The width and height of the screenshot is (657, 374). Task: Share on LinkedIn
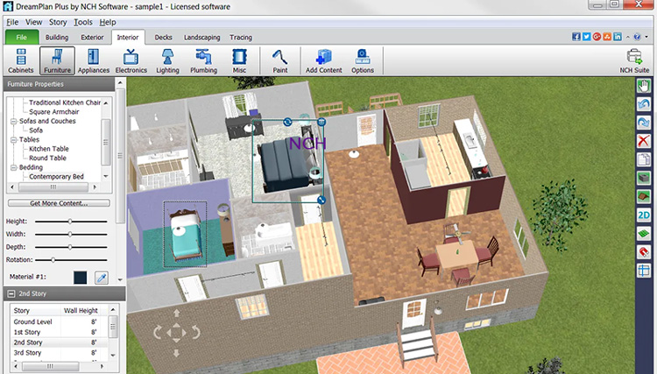click(618, 37)
